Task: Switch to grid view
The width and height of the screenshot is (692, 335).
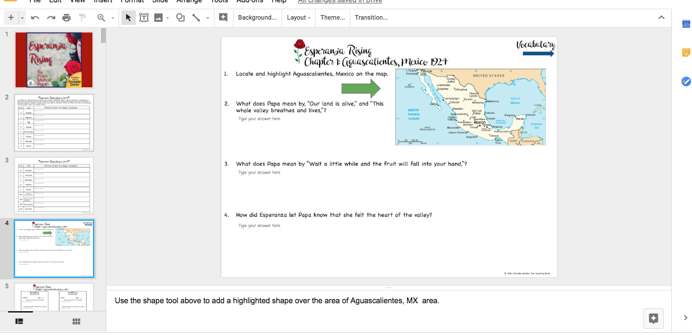Action: pos(76,321)
